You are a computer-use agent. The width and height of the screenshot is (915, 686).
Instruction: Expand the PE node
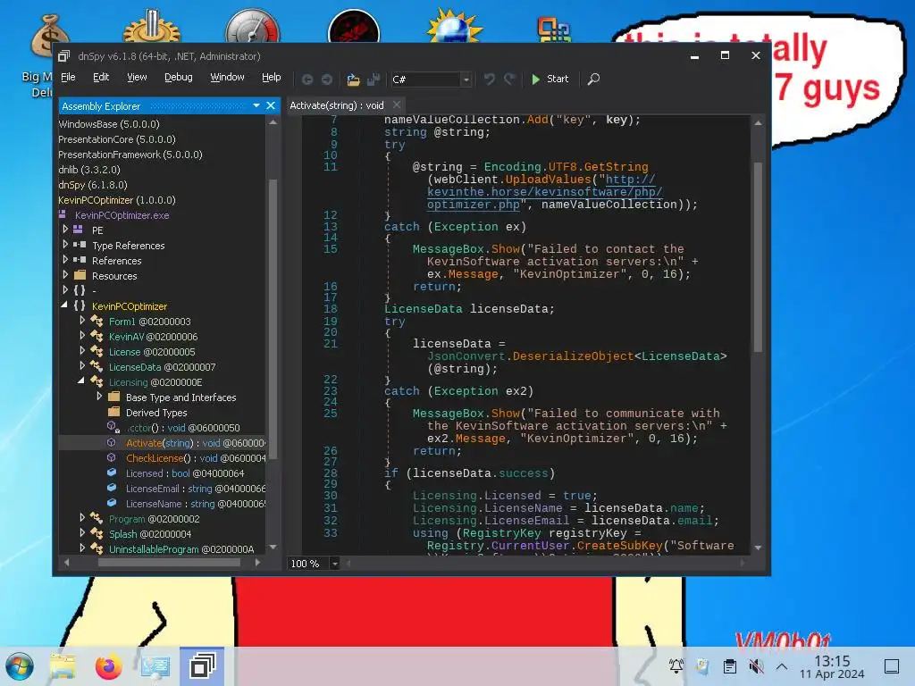[65, 230]
